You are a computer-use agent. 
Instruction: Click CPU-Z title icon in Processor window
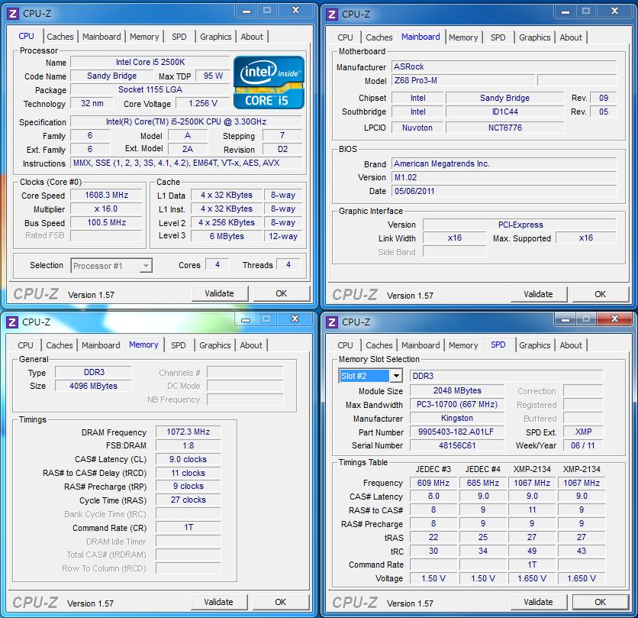click(x=12, y=13)
